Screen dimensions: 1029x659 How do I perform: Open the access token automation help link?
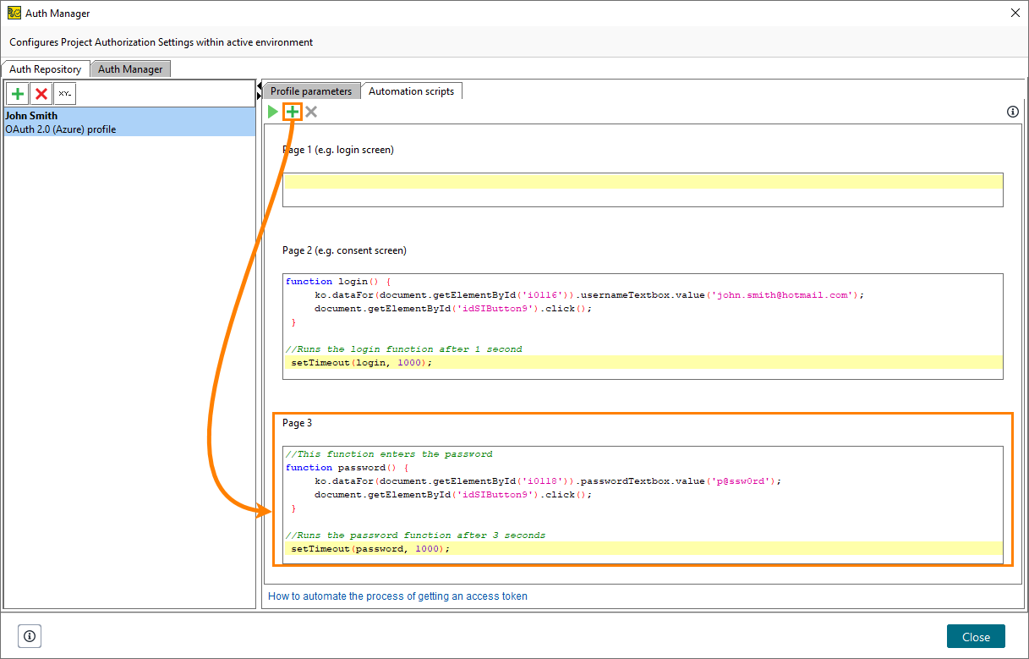coord(397,596)
